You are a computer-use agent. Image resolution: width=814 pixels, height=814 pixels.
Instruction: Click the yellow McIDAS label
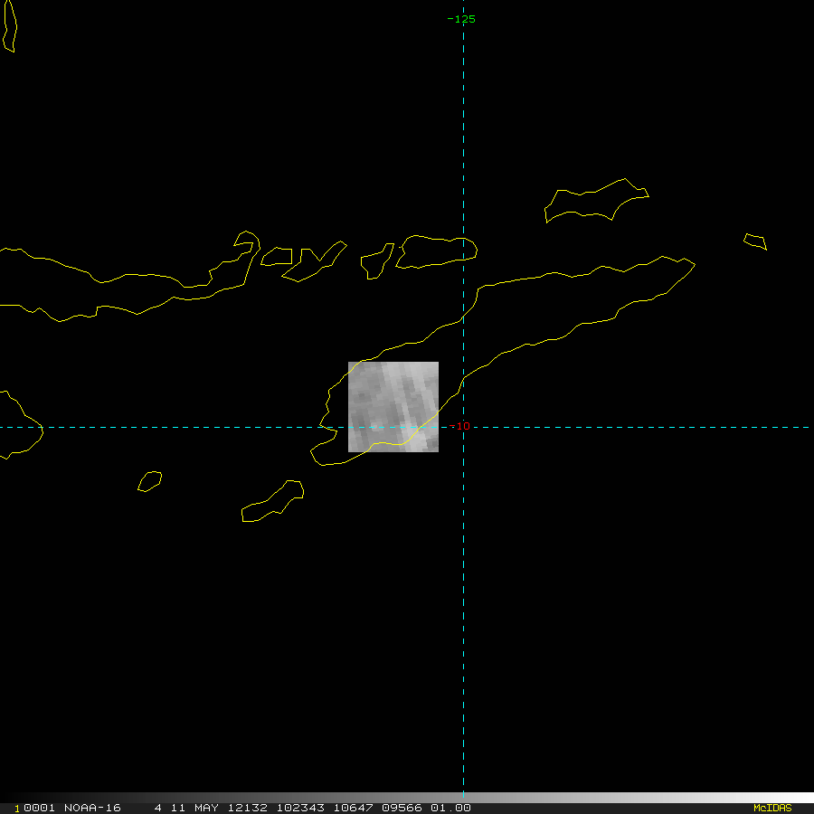[x=771, y=808]
